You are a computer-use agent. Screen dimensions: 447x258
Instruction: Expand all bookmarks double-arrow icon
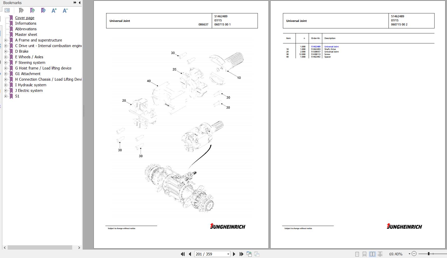coord(75,3)
